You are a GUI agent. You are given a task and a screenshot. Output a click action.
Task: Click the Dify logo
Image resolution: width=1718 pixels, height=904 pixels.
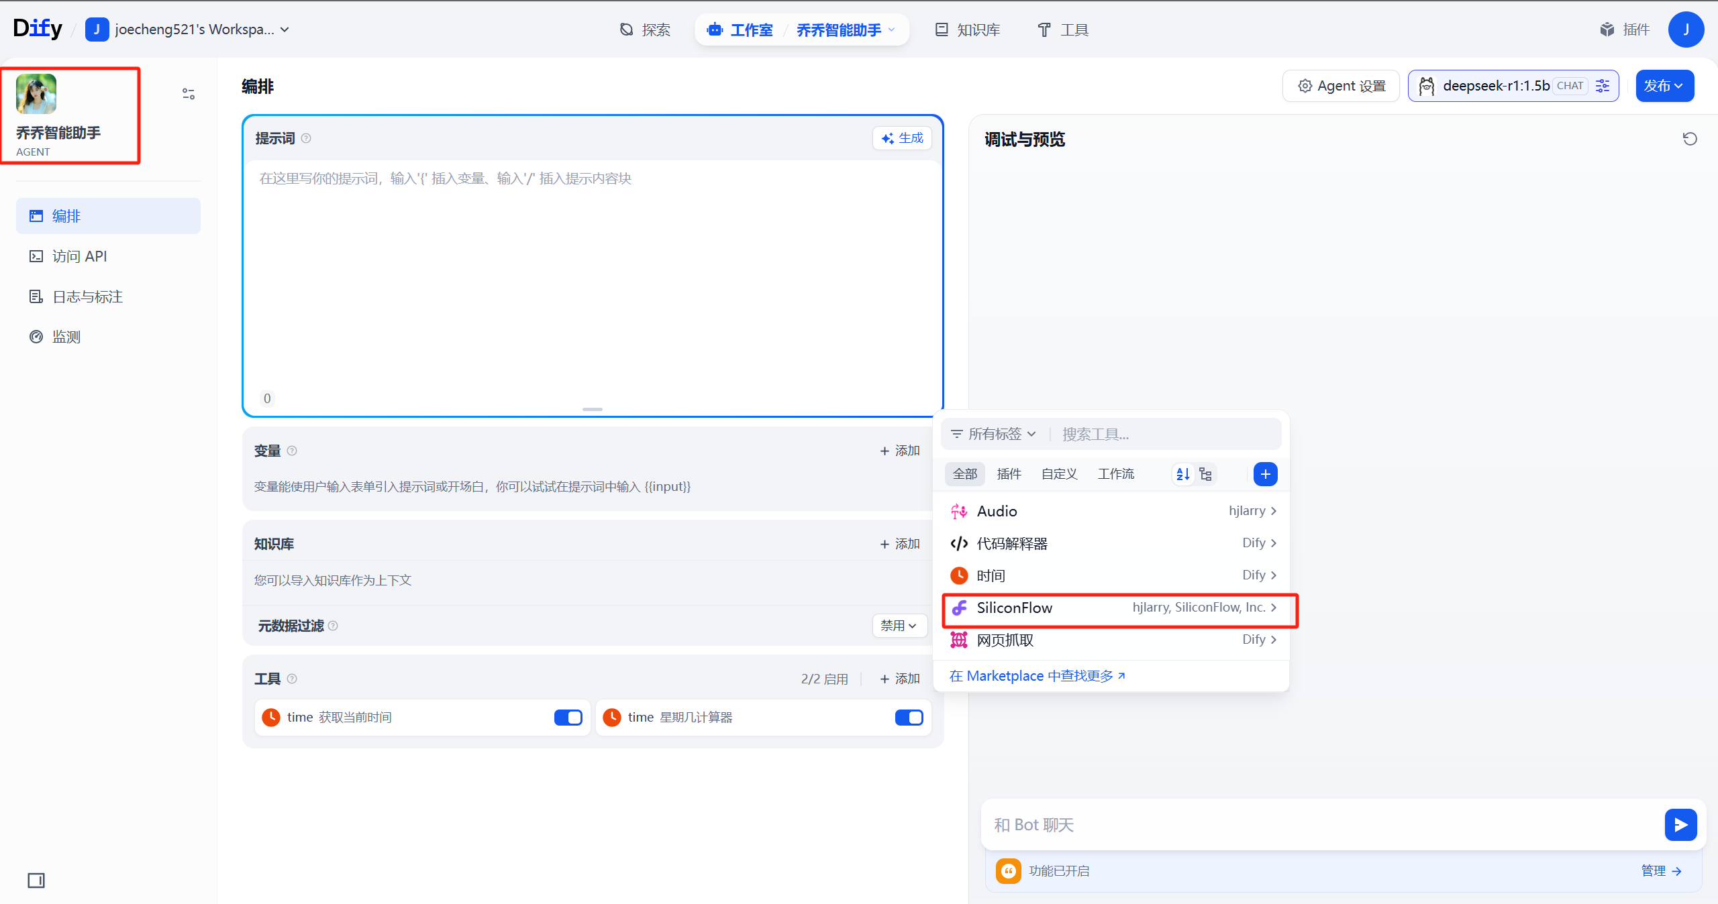click(x=38, y=28)
